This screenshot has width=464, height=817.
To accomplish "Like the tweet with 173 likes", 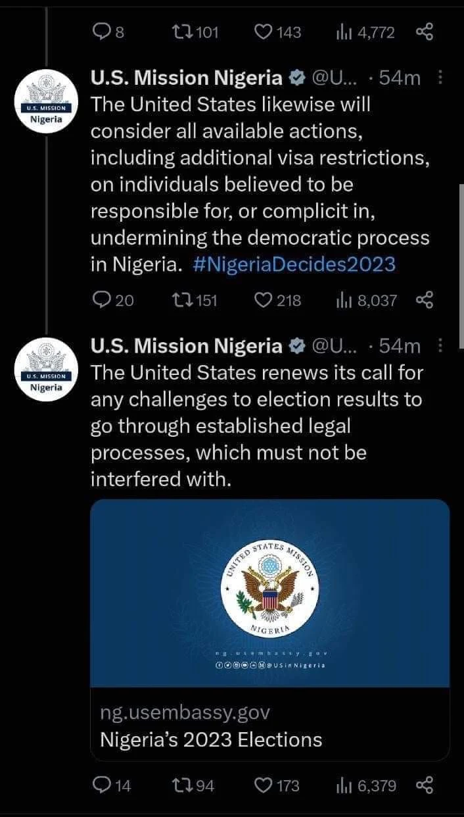I will (263, 785).
